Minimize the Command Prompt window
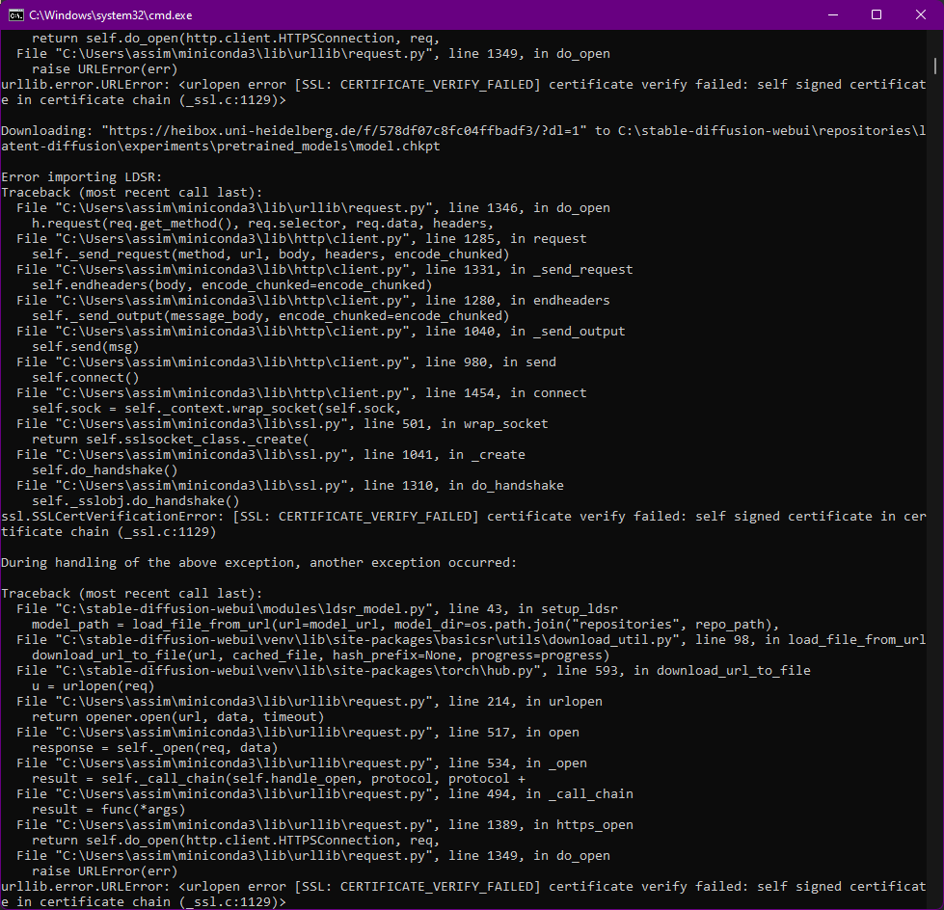This screenshot has width=944, height=910. (831, 14)
